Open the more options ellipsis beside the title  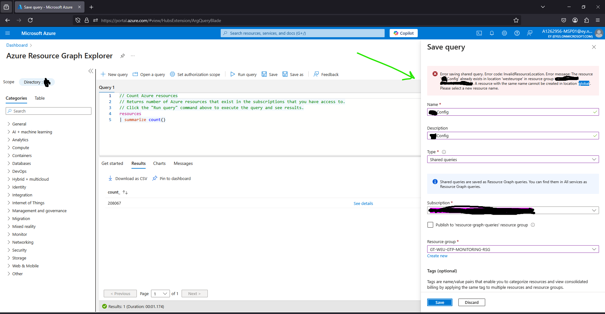(x=133, y=56)
